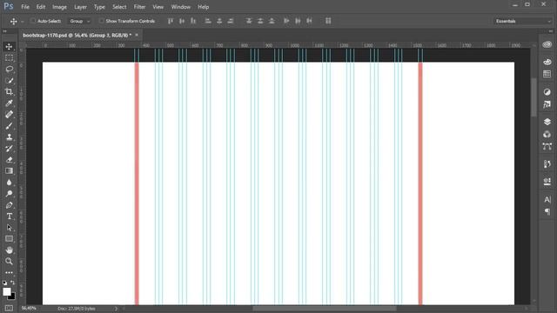Viewport: 557px width, 313px height.
Task: Select the Blur tool
Action: tap(10, 183)
